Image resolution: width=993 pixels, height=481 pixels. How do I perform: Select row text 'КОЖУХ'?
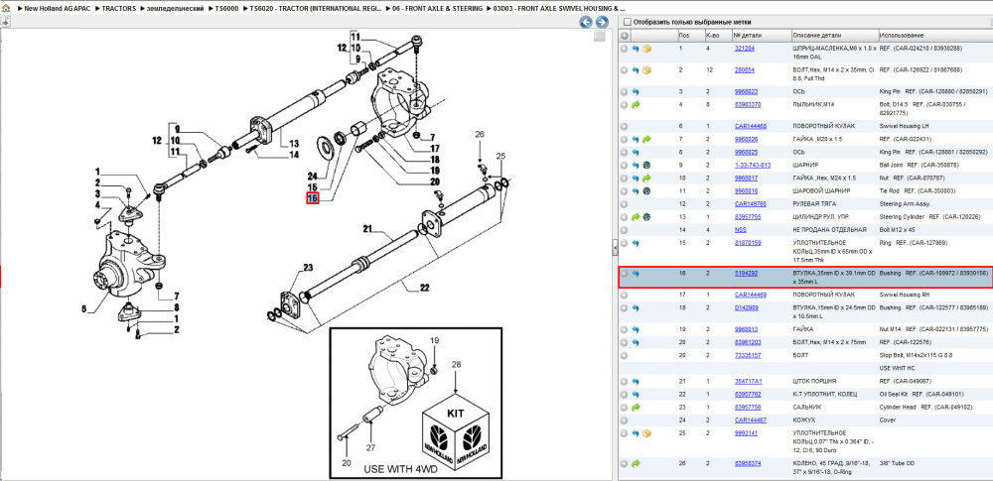point(803,420)
